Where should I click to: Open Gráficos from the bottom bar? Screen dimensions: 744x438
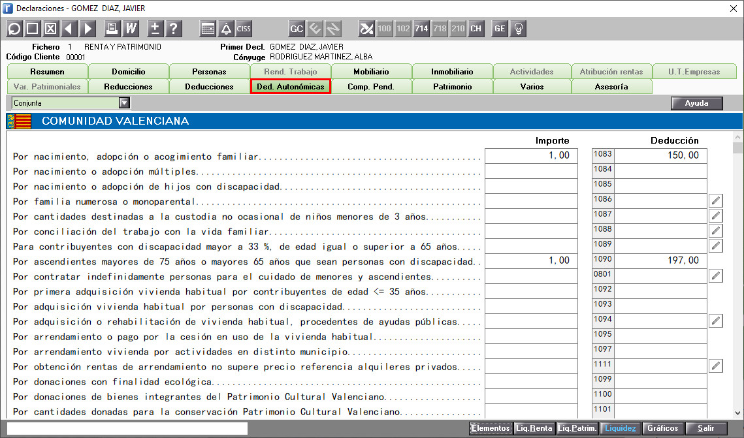coord(663,428)
